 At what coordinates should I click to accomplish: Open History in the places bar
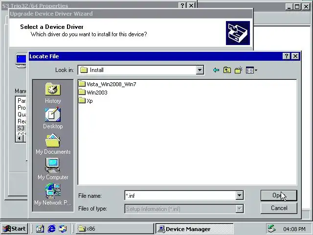pos(53,93)
